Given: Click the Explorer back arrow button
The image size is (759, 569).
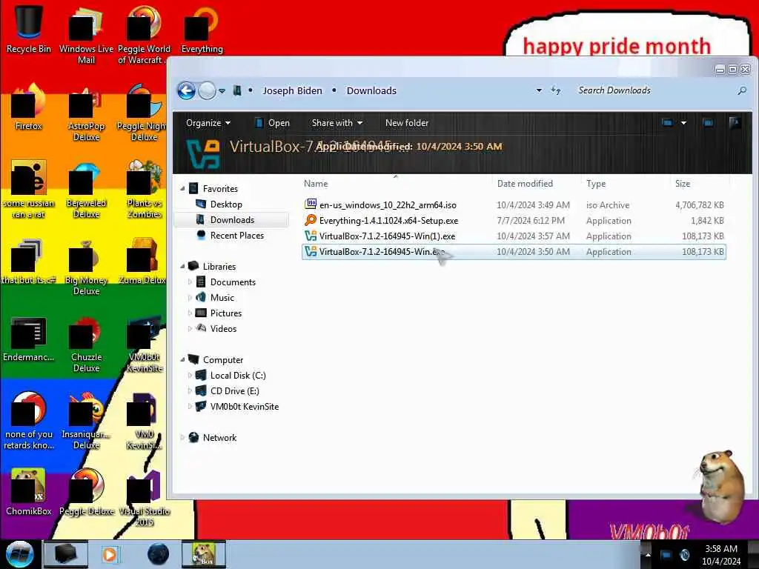Looking at the screenshot, I should pos(186,90).
